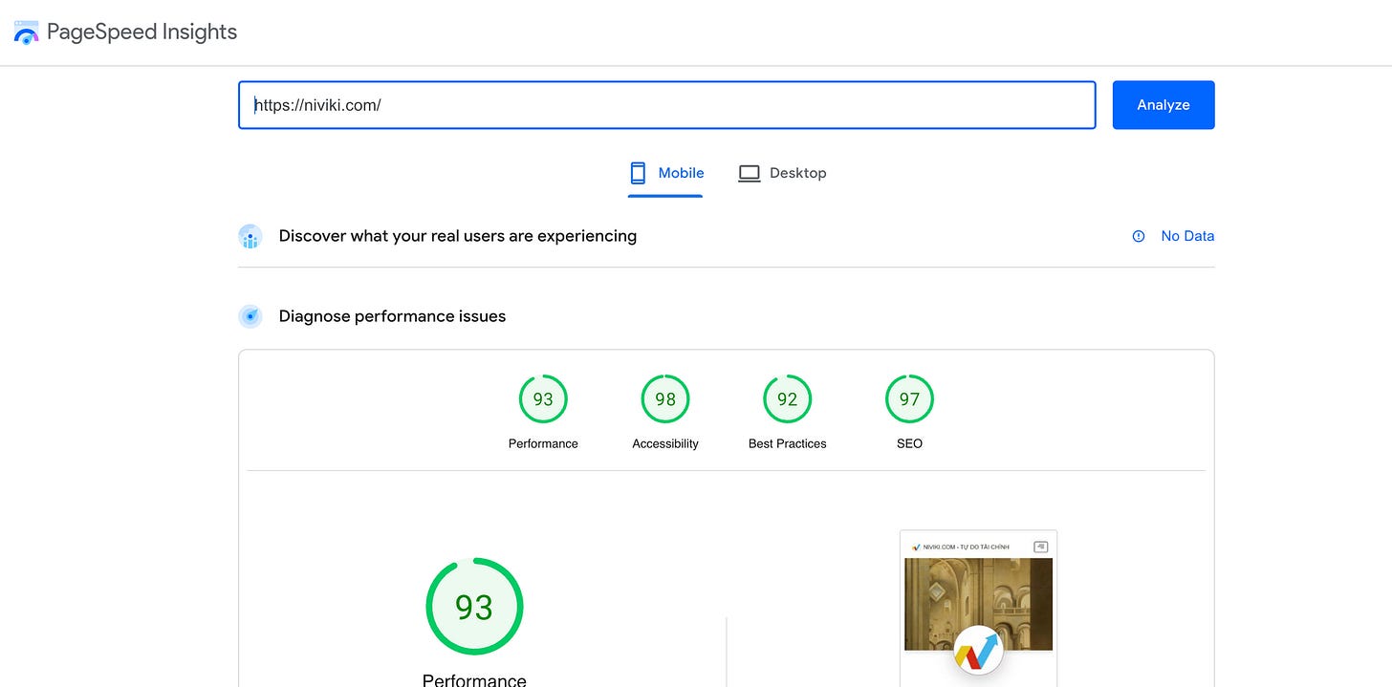The width and height of the screenshot is (1392, 687).
Task: Click the diagnose performance issues icon
Action: [x=250, y=316]
